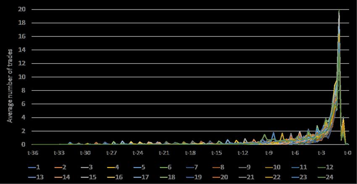
Task: Click legend entry for series 21
Action: pyautogui.click(x=247, y=177)
